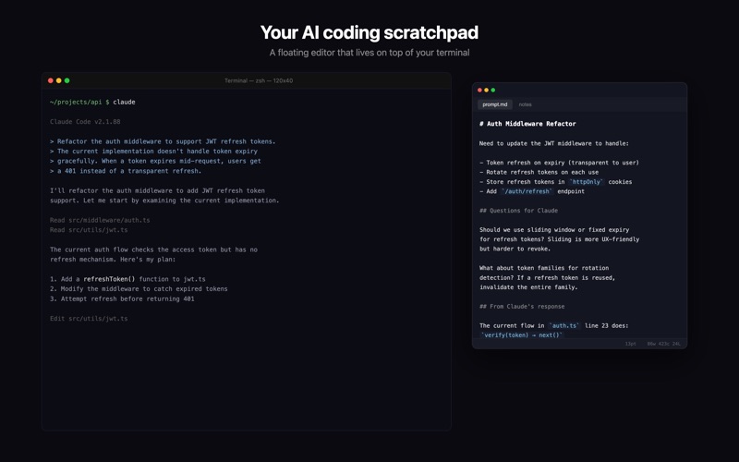This screenshot has width=739, height=462.
Task: Click 'Token refresh on expiry' bullet
Action: [x=559, y=163]
